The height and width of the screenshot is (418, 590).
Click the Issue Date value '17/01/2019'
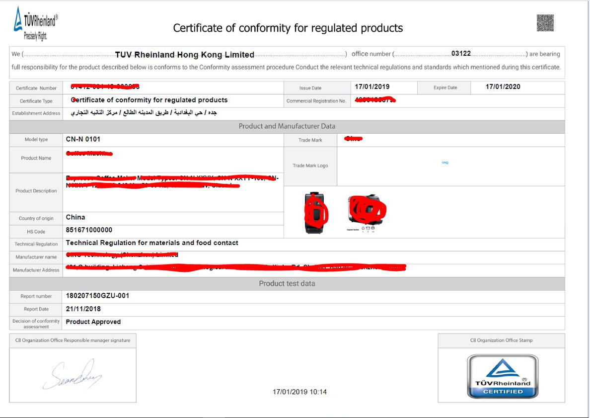click(x=372, y=86)
